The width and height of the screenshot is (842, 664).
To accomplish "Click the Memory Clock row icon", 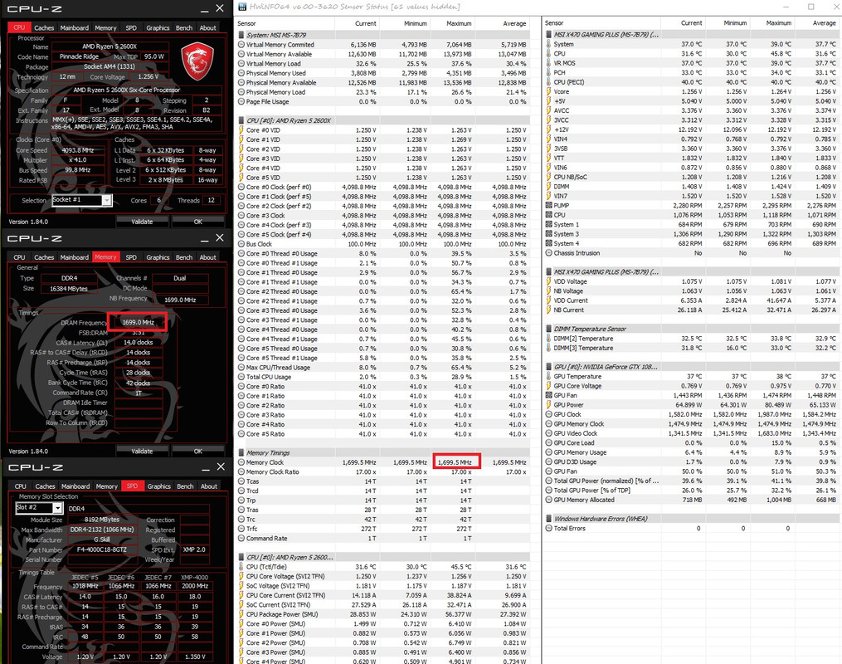I will tap(241, 462).
